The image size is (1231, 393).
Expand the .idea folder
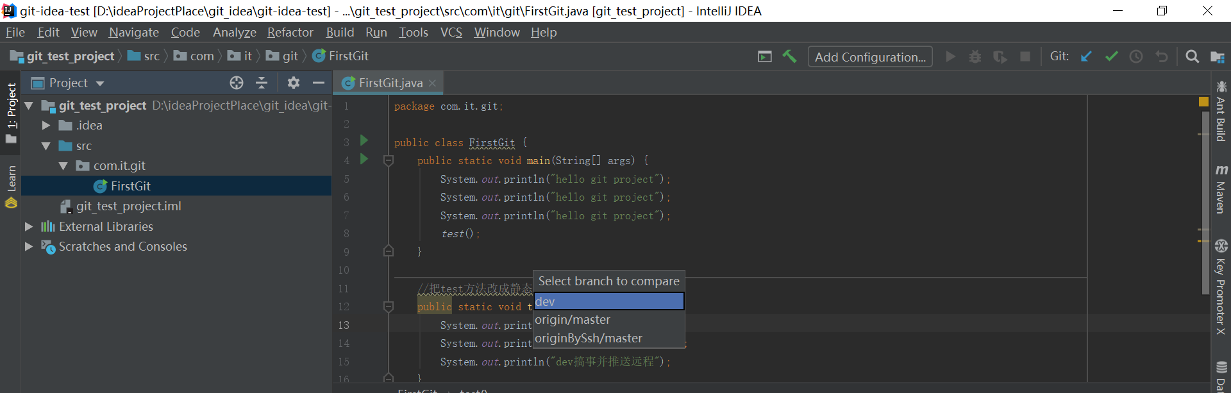point(46,126)
